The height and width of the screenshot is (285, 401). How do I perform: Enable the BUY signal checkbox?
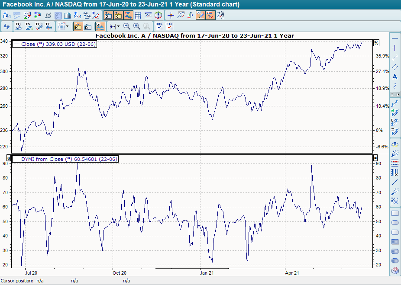pos(159,27)
